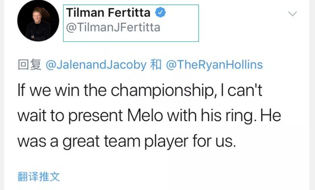
Task: Click the @TilmanJFertitta handle
Action: point(113,27)
